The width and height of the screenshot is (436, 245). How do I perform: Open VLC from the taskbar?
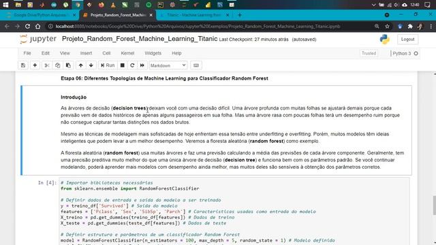pos(113,5)
